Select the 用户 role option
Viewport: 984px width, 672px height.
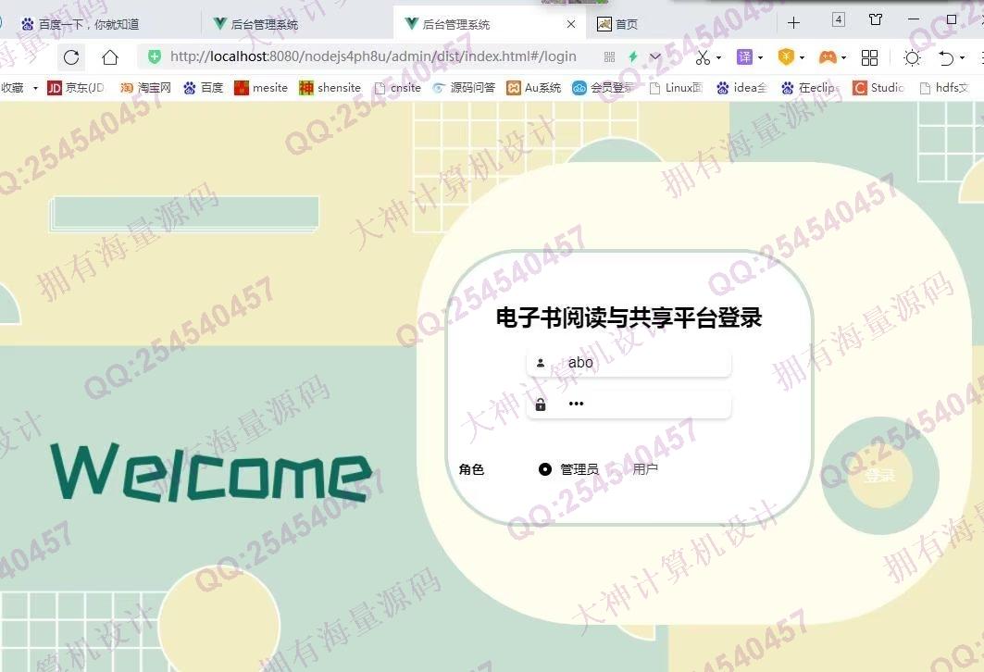tap(645, 468)
